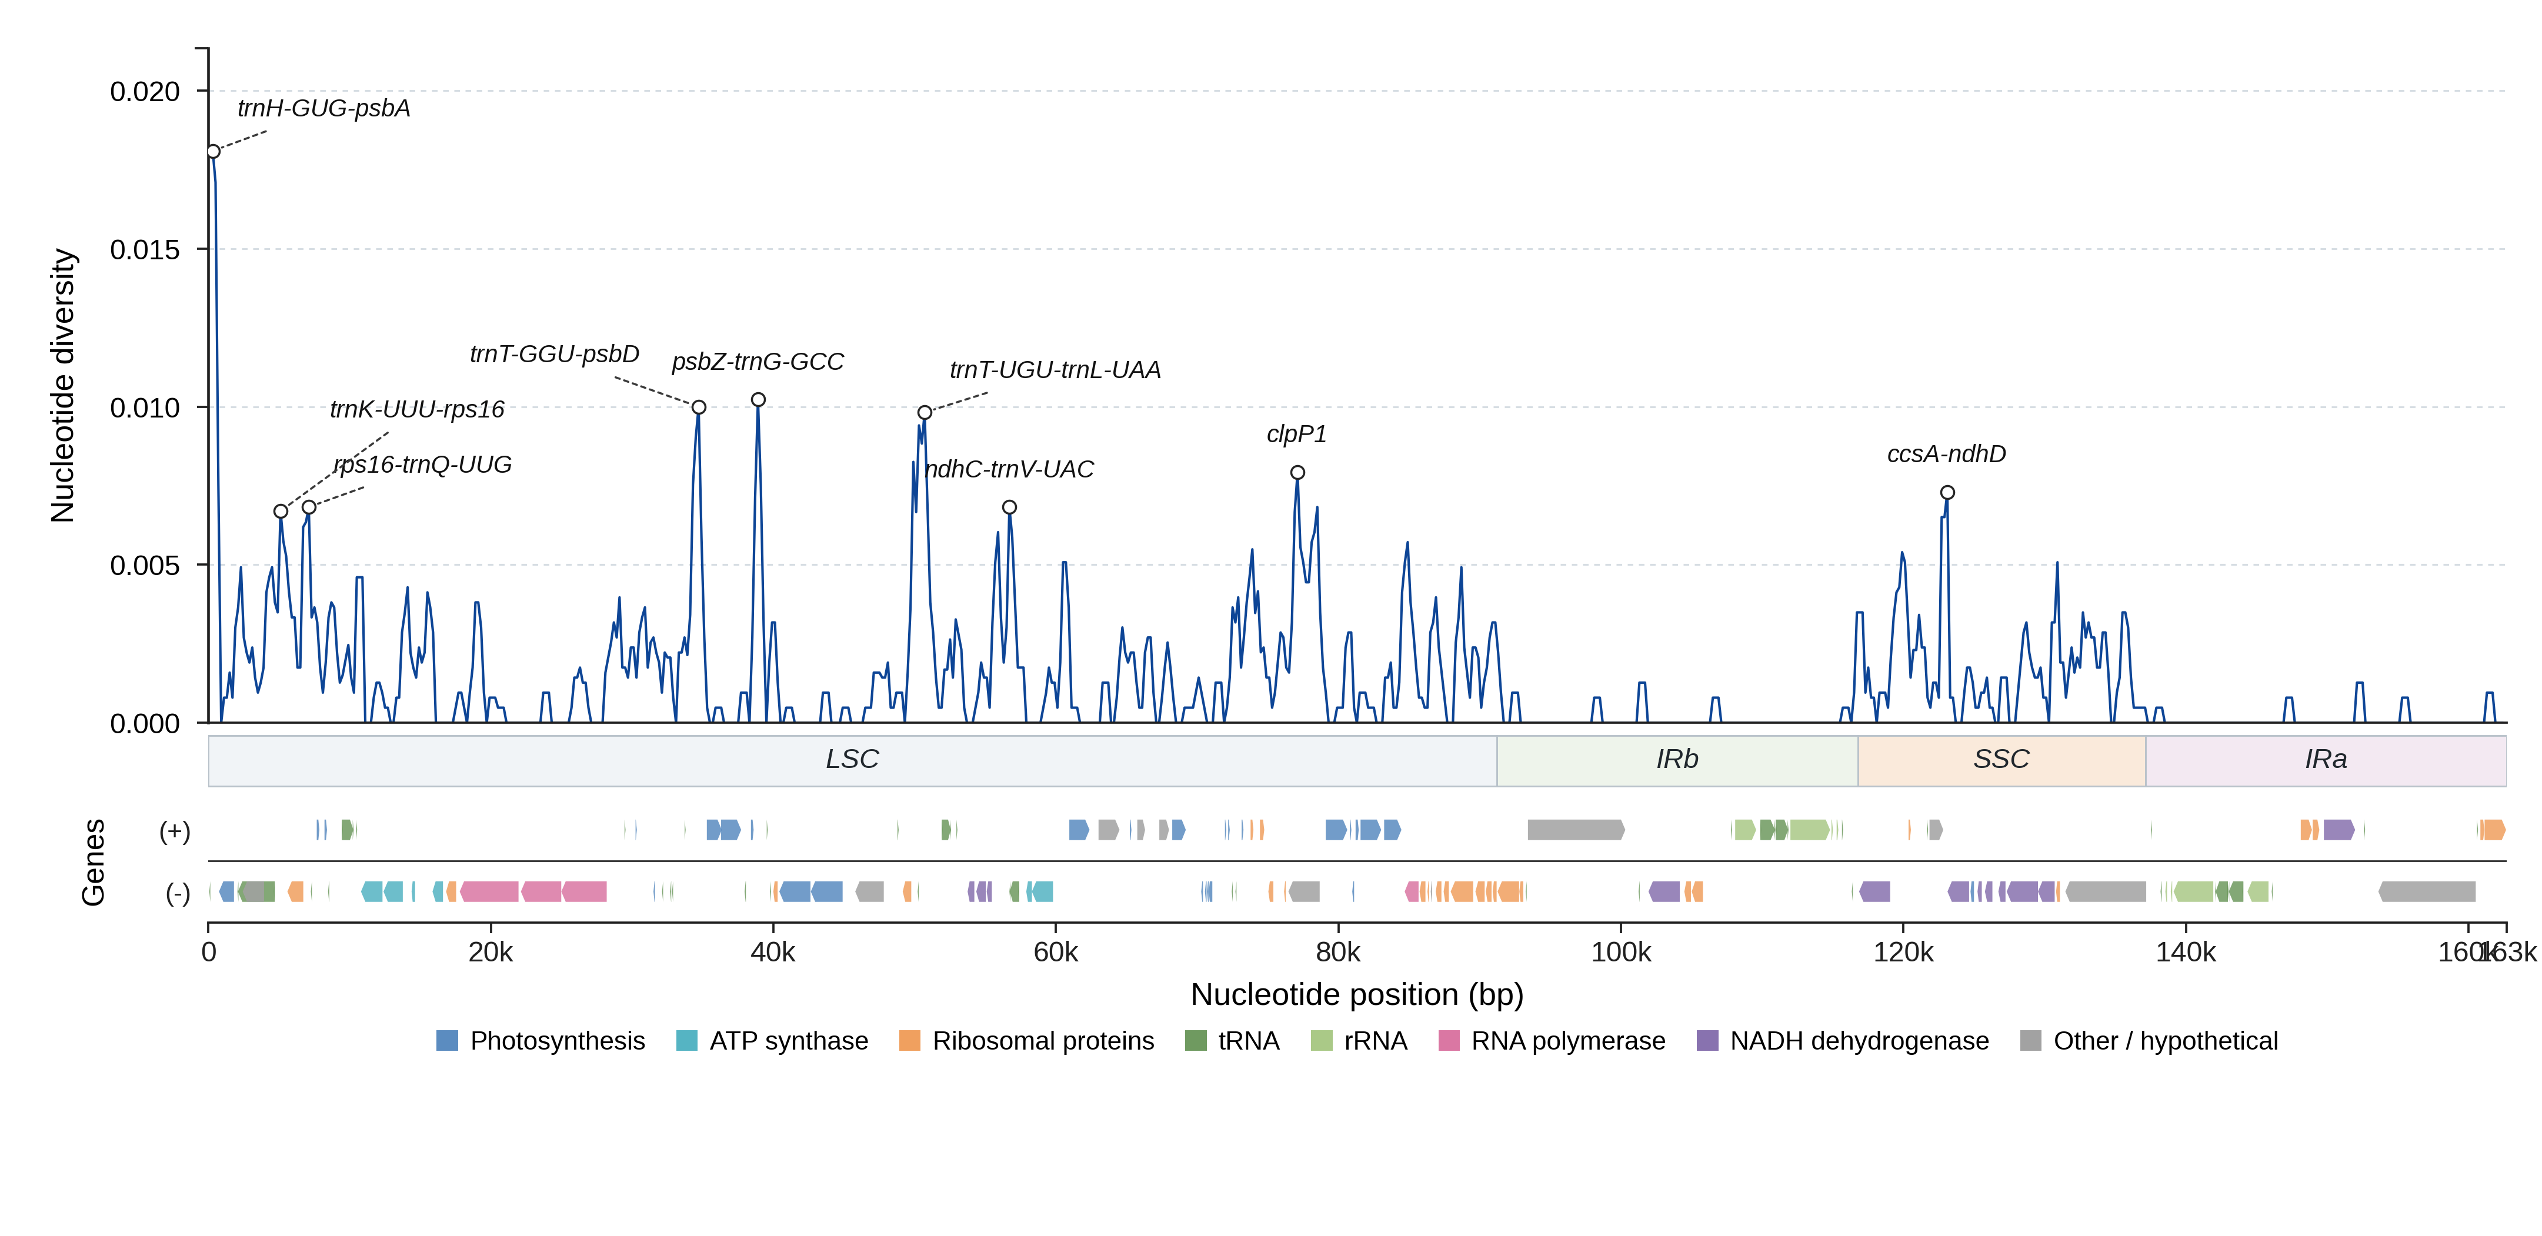The width and height of the screenshot is (2542, 1236).
Task: Click the 20k x-axis tick label
Action: coord(491,952)
